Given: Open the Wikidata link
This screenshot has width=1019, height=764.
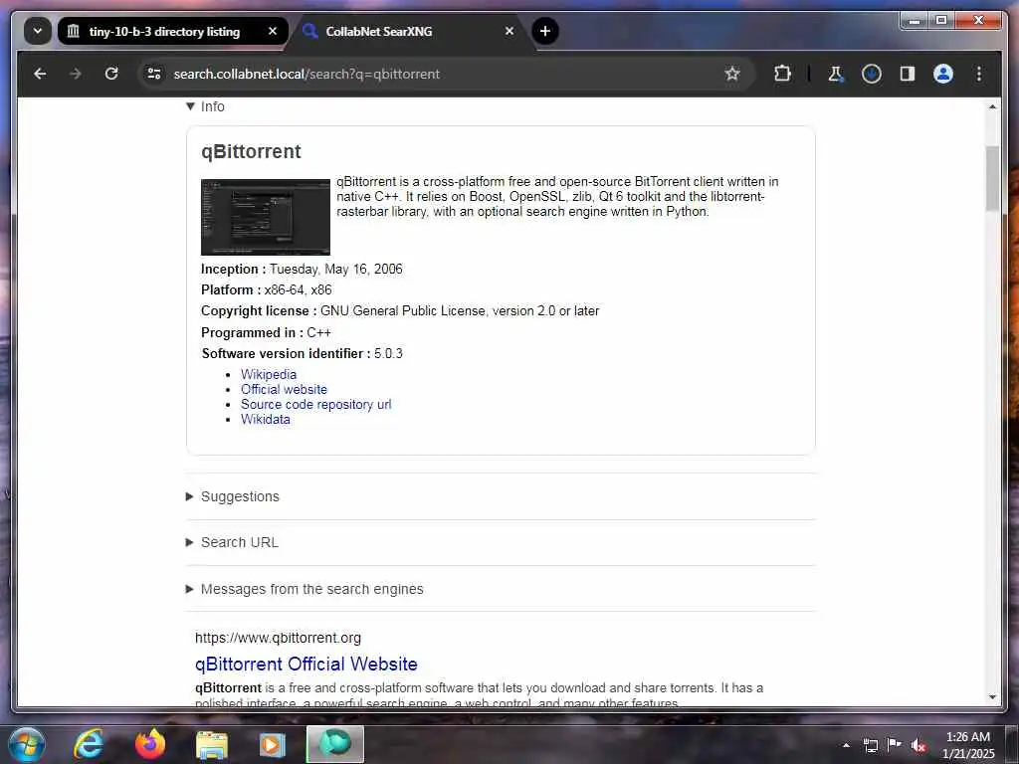Looking at the screenshot, I should (265, 419).
